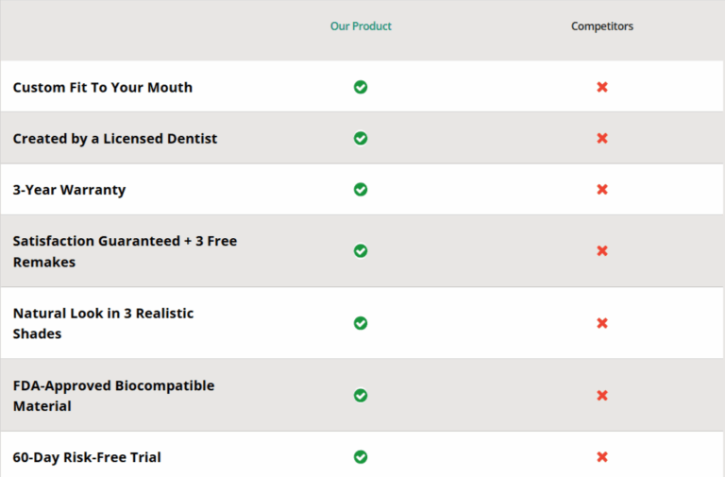Screen dimensions: 725x477
Task: Click the green check for Satisfaction Guaranteed row
Action: point(361,251)
